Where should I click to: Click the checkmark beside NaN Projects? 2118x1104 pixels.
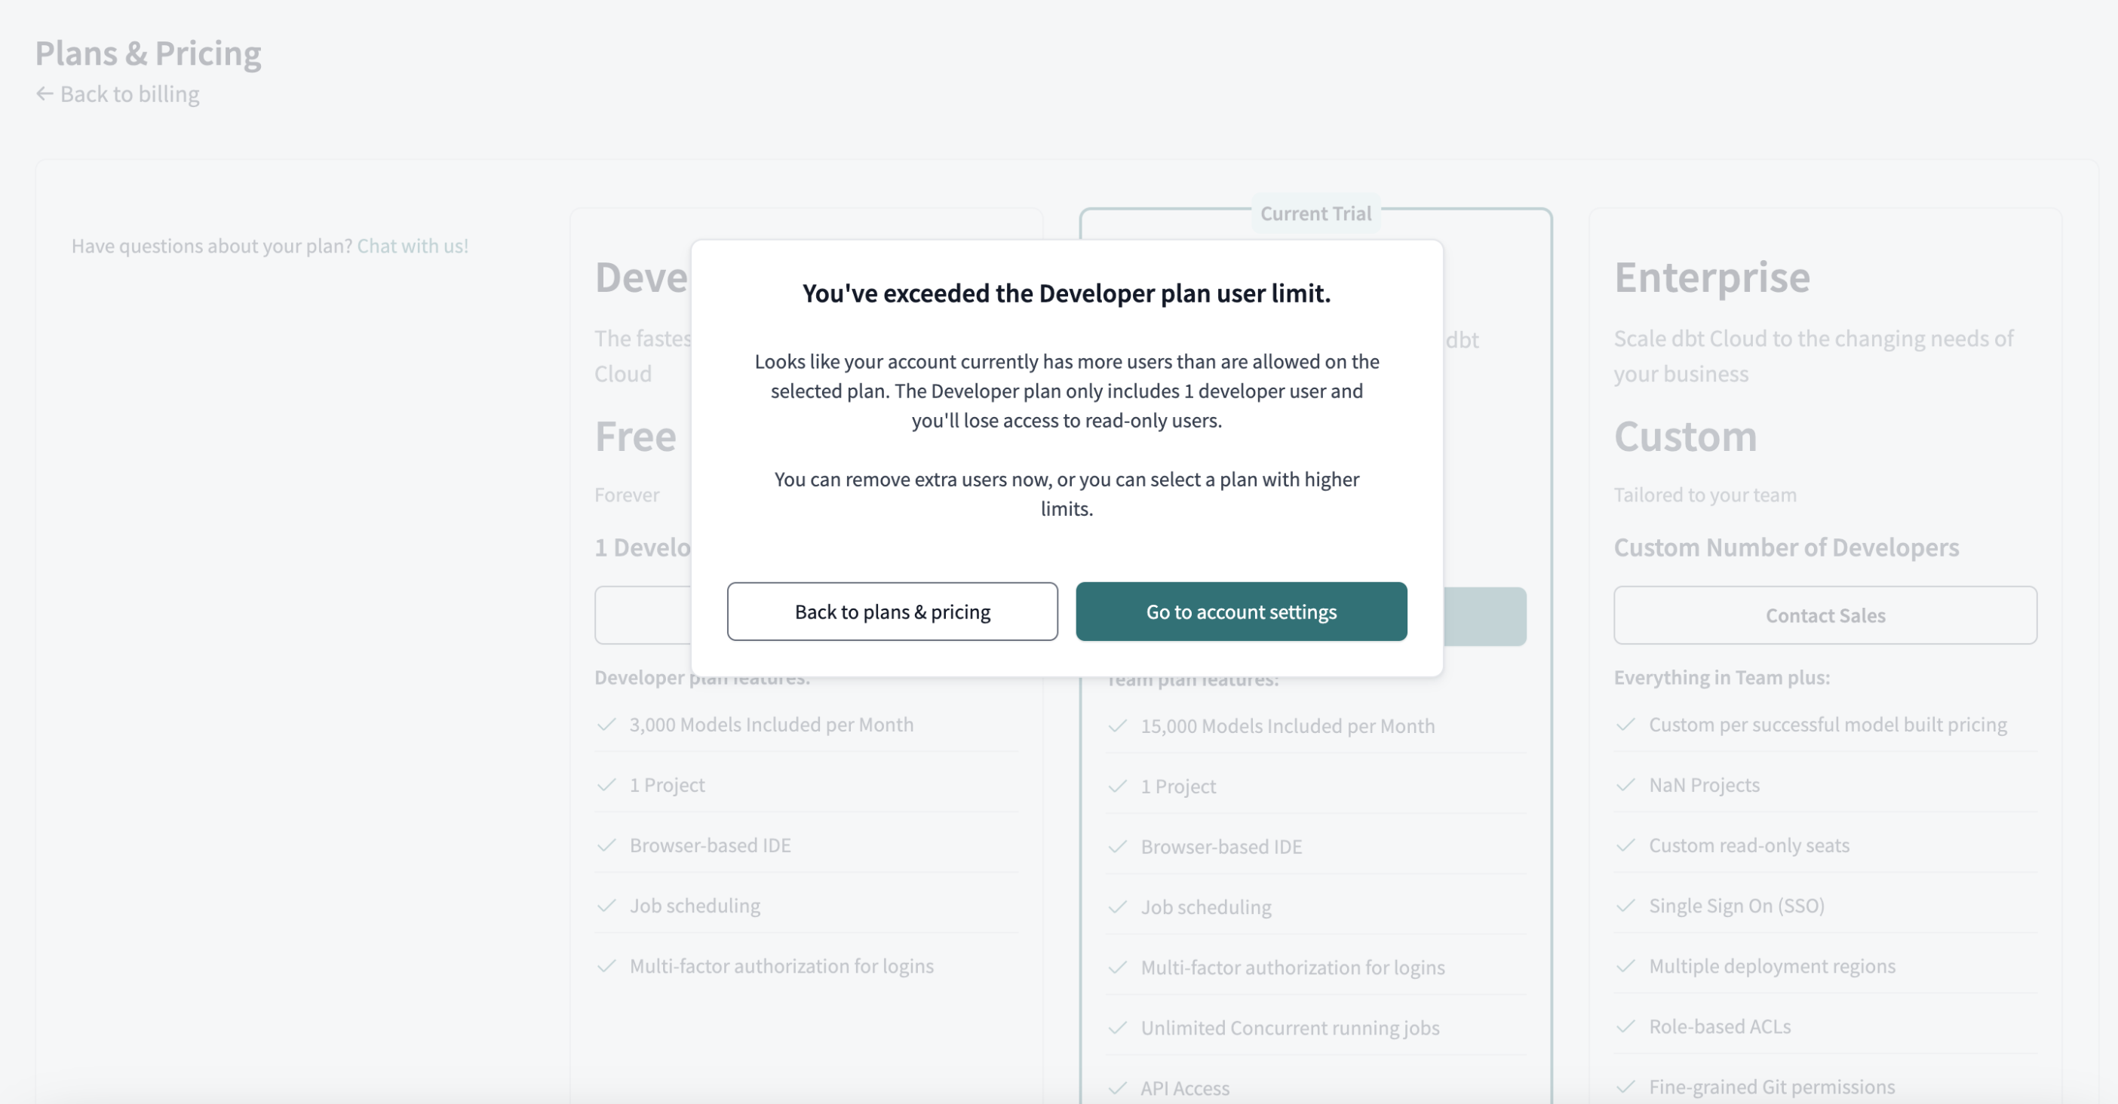1625,784
